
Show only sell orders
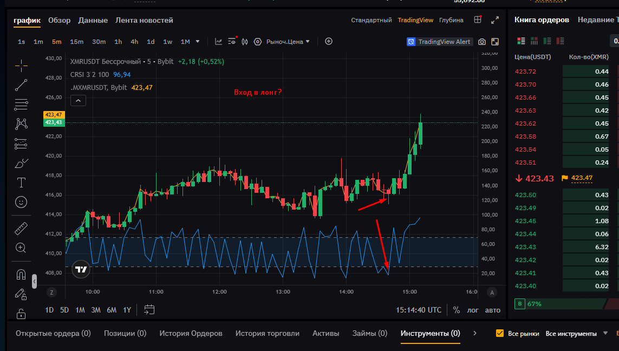tap(560, 41)
